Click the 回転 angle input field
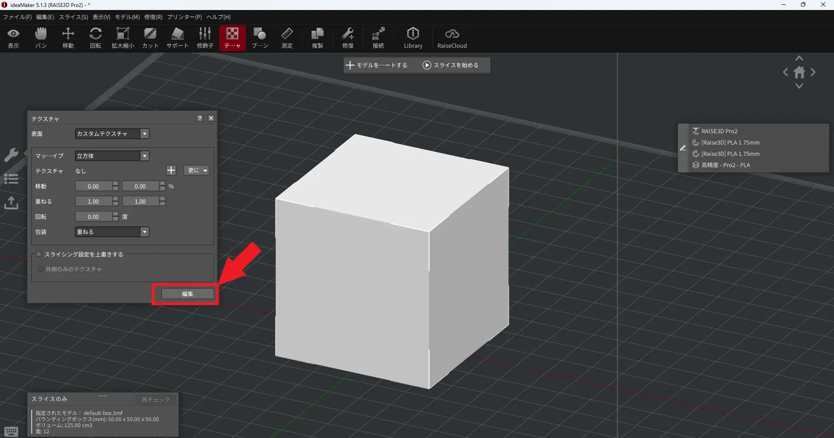The image size is (834, 438). 93,217
